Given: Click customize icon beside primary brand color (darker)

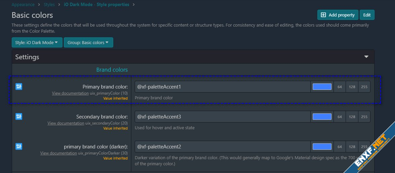Looking at the screenshot, I should [19, 146].
